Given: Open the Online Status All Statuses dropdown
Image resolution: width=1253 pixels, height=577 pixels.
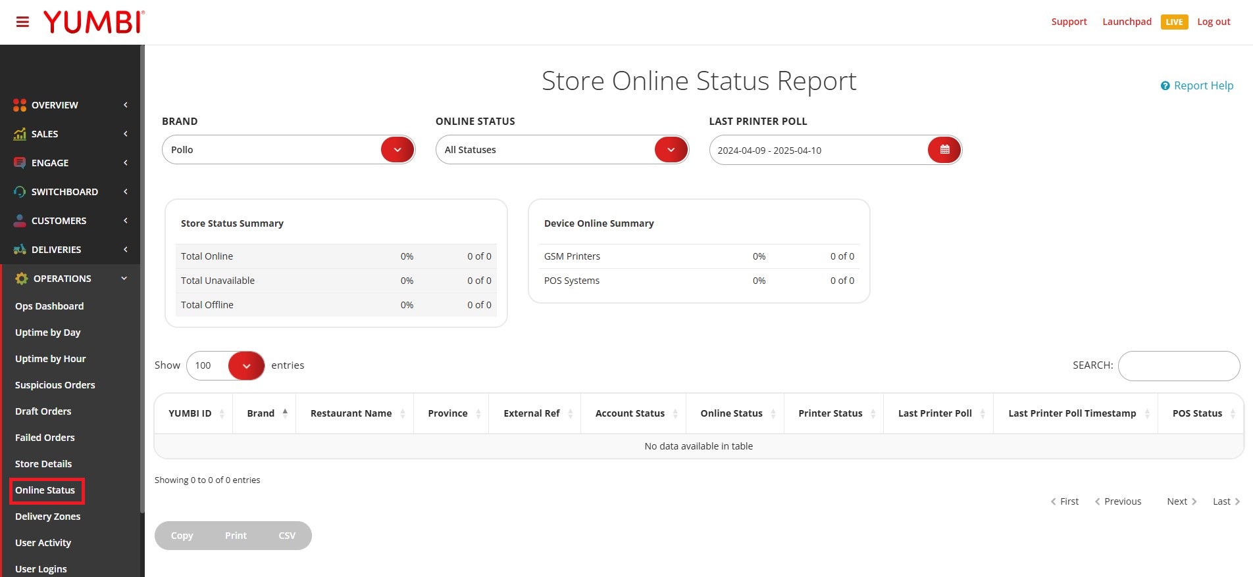Looking at the screenshot, I should click(562, 150).
